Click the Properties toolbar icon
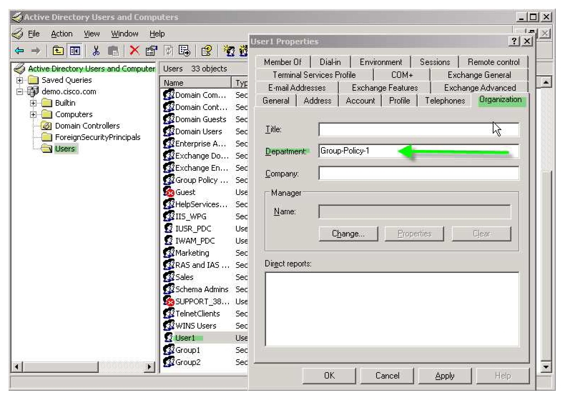Viewport: 565px width, 400px height. (x=152, y=51)
